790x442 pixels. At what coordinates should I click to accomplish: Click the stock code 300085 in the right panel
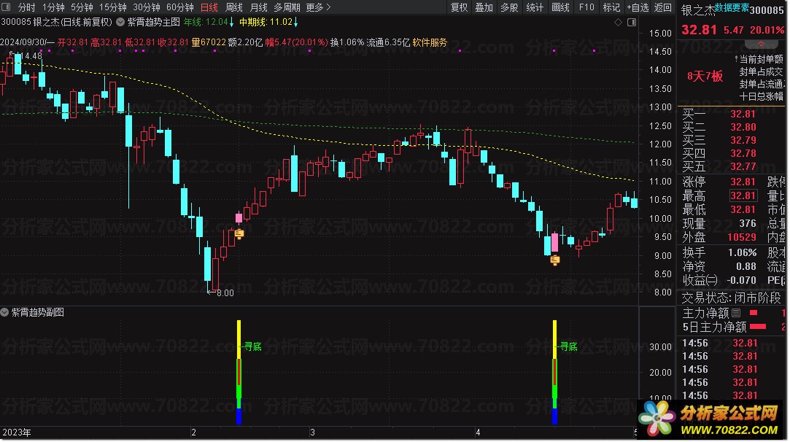[767, 10]
